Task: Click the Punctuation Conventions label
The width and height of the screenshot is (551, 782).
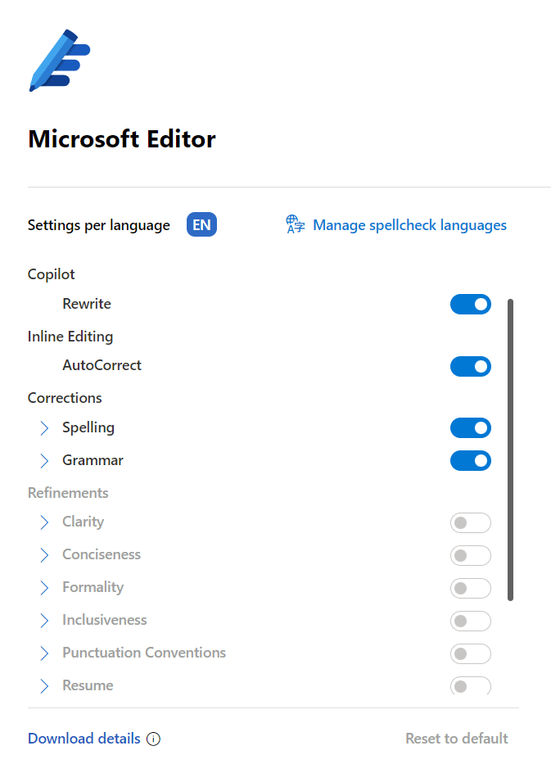Action: tap(144, 653)
